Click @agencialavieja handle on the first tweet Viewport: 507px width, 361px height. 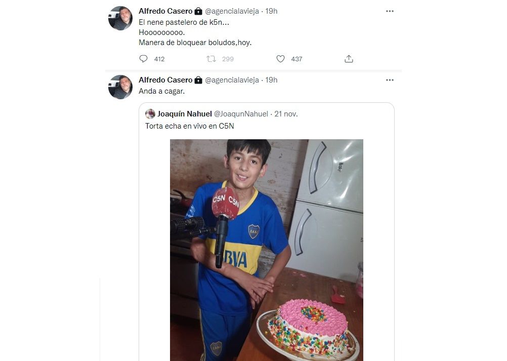coord(232,11)
